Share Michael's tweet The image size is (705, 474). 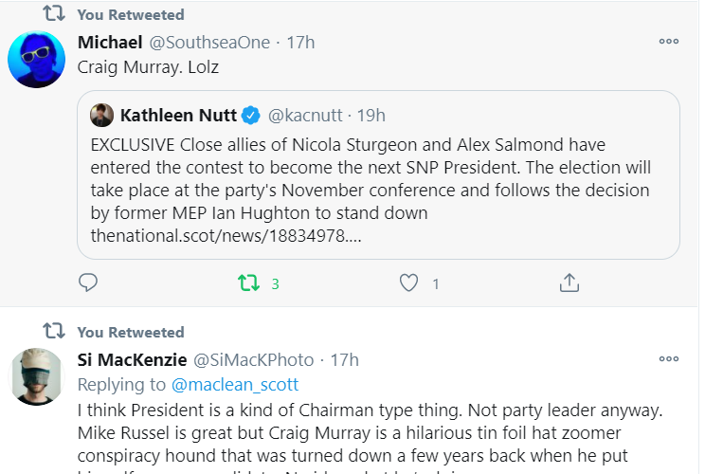pyautogui.click(x=569, y=283)
